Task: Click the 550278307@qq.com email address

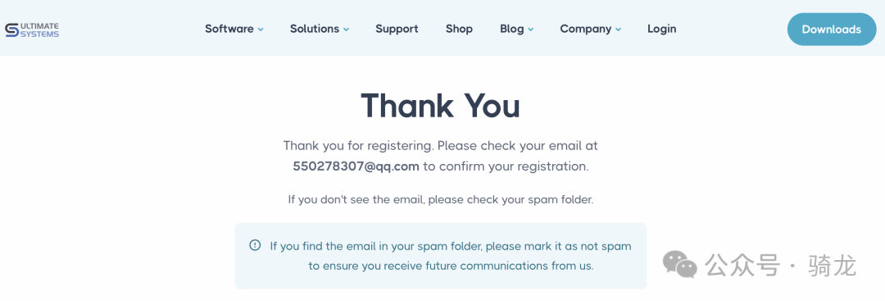Action: click(x=356, y=166)
